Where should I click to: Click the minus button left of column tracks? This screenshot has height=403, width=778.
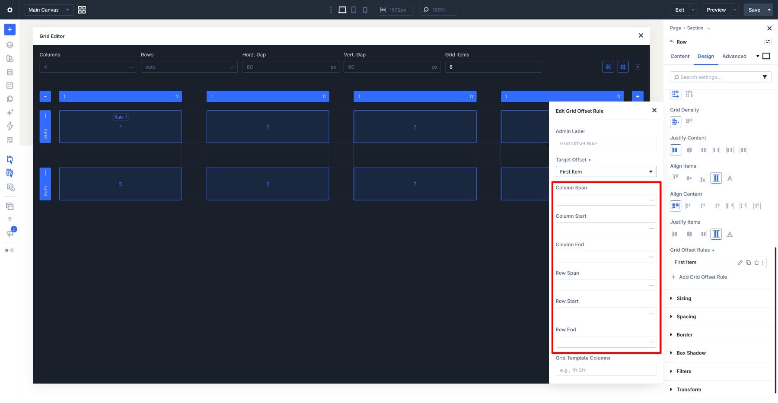(x=45, y=96)
